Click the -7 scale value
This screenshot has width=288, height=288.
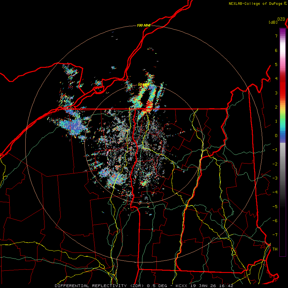coord(275,235)
